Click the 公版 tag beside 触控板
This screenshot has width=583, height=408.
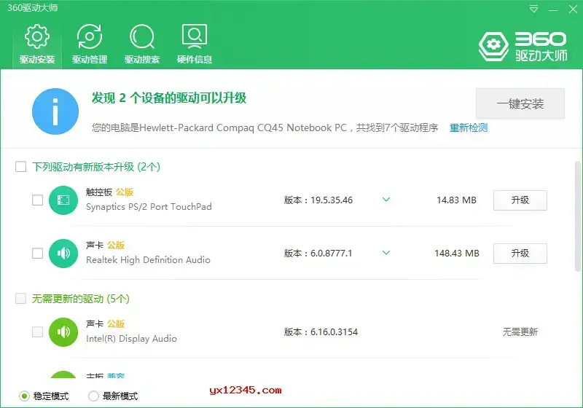coord(125,192)
